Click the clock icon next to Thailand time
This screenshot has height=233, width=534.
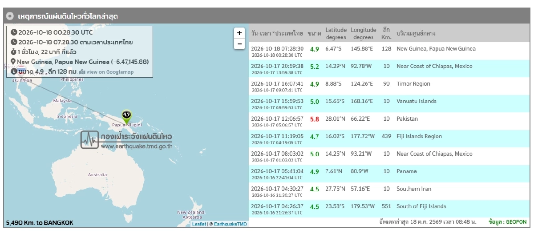pos(13,42)
